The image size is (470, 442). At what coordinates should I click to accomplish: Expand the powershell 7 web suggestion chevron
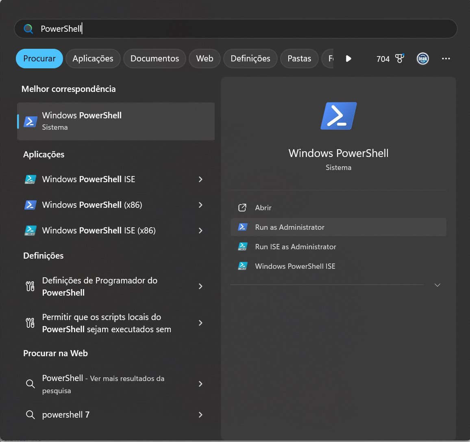(x=200, y=415)
